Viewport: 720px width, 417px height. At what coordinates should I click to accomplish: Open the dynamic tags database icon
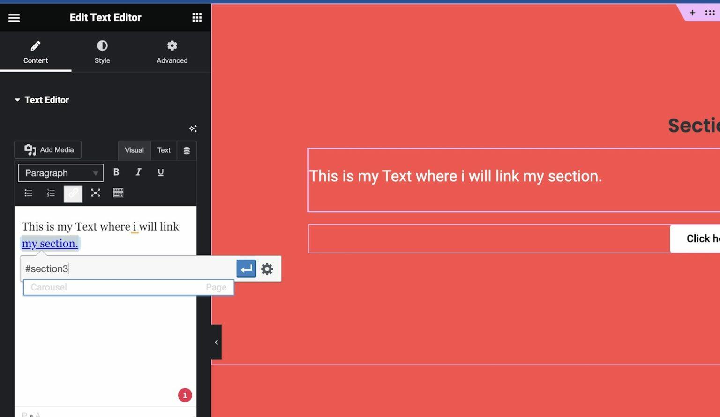coord(187,150)
